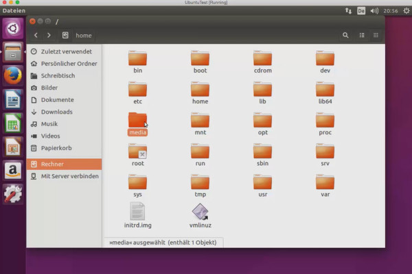The width and height of the screenshot is (412, 274).
Task: Open the session gear menu
Action: pos(407,11)
